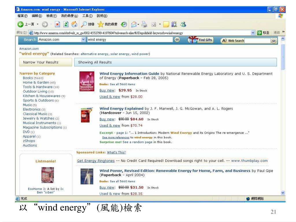
Task: Refresh the page using green arrows icon
Action: (x=66, y=24)
